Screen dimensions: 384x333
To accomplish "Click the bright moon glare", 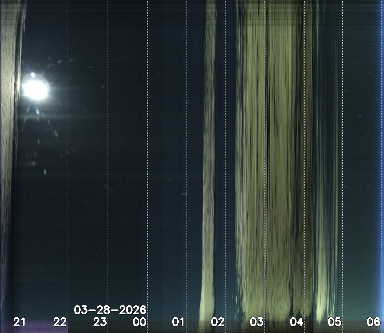I will coord(37,89).
